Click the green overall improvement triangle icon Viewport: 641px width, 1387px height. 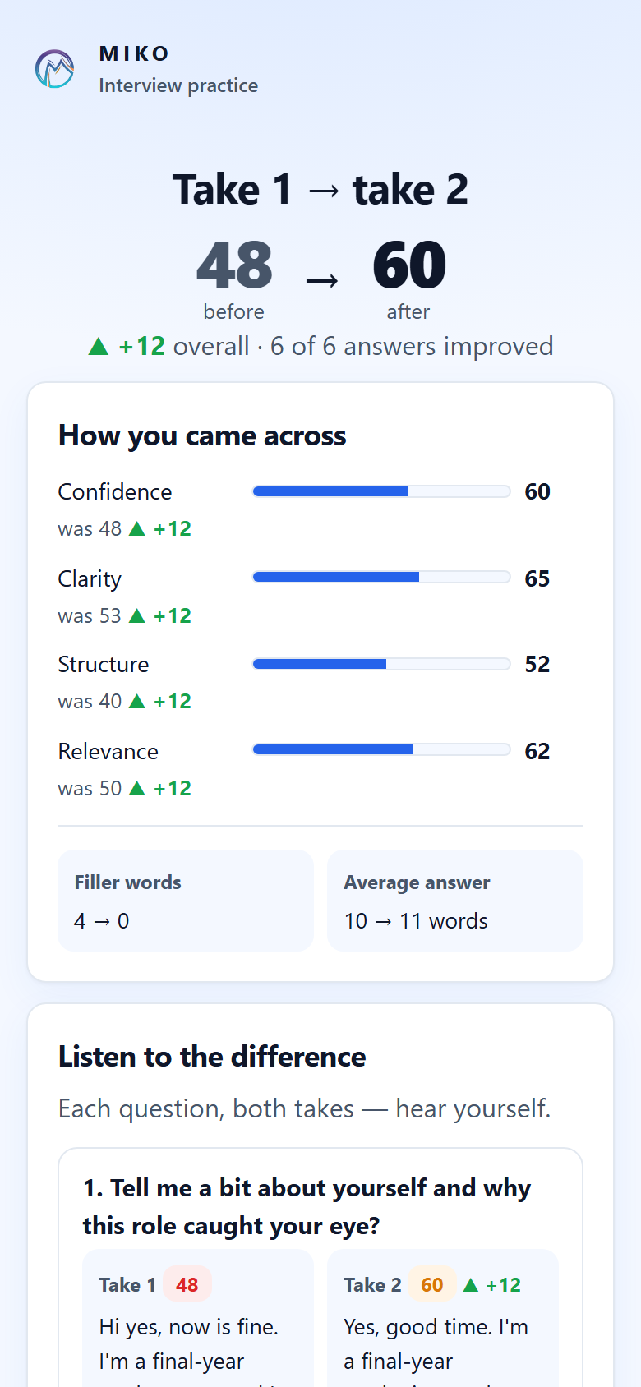tap(99, 347)
